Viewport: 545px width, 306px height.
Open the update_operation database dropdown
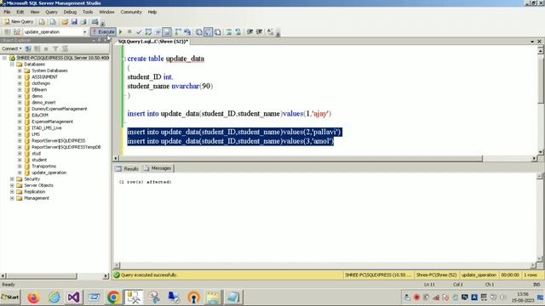tap(84, 32)
